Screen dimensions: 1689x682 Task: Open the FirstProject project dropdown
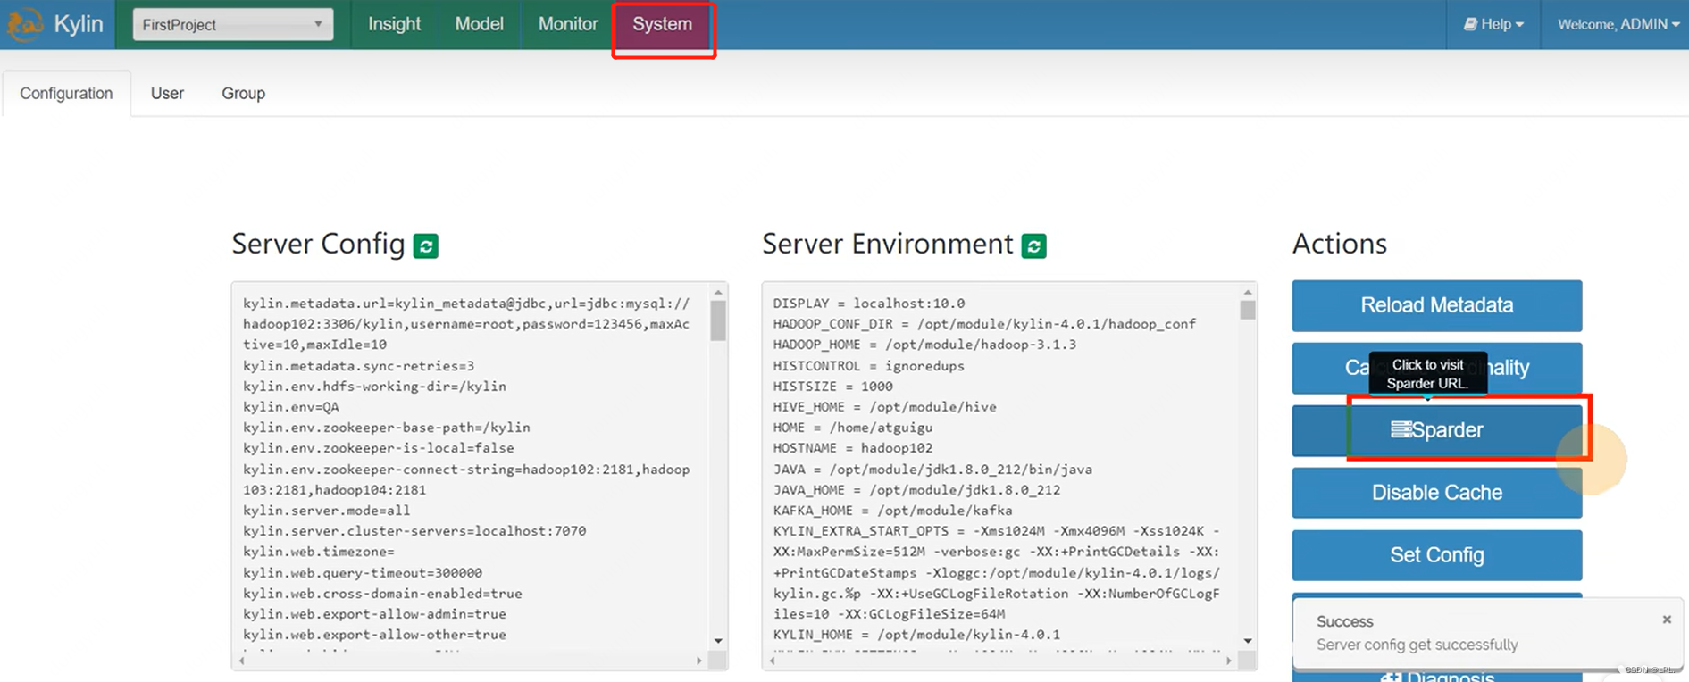pos(233,24)
